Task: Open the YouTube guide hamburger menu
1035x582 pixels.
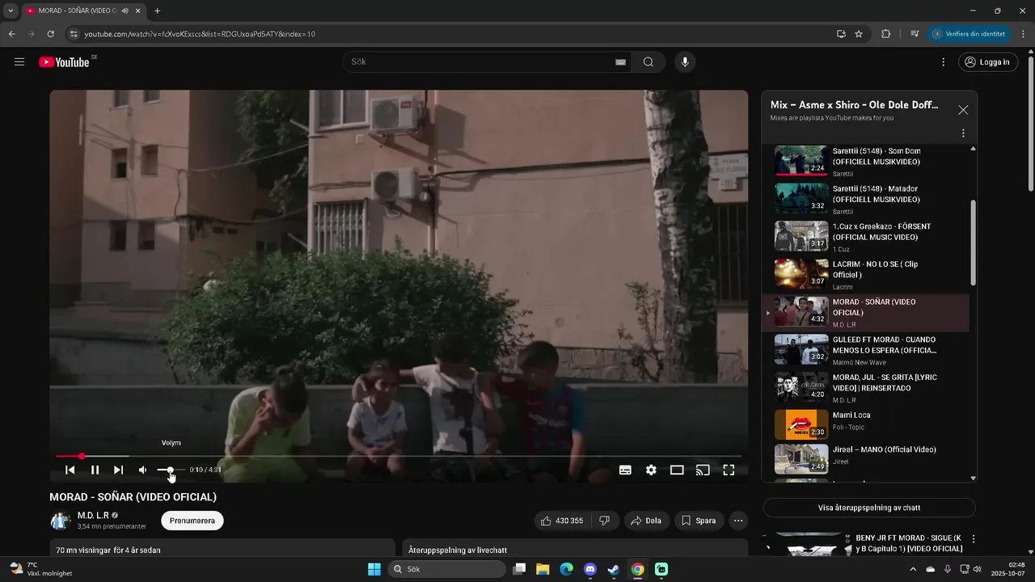Action: [19, 62]
